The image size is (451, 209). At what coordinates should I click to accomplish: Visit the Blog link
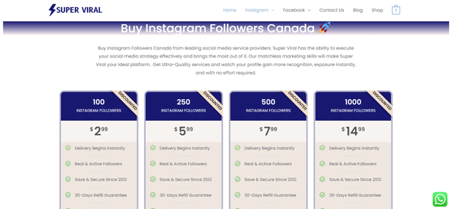point(358,10)
